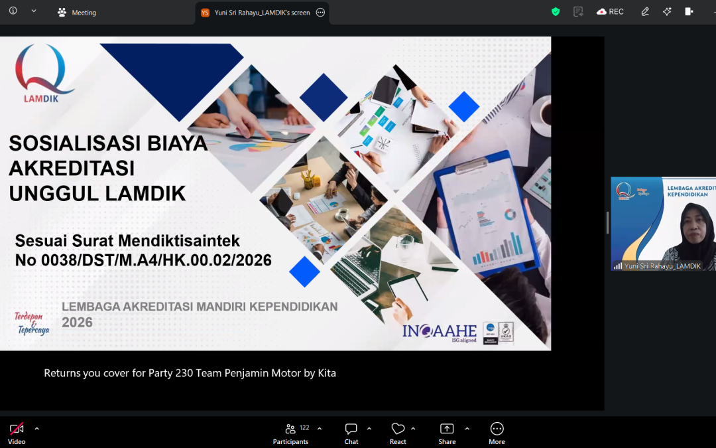
Task: Turn on the camera with the Video button
Action: click(x=17, y=433)
